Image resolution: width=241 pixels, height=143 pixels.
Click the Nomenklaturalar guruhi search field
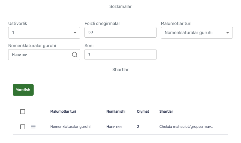pos(44,55)
